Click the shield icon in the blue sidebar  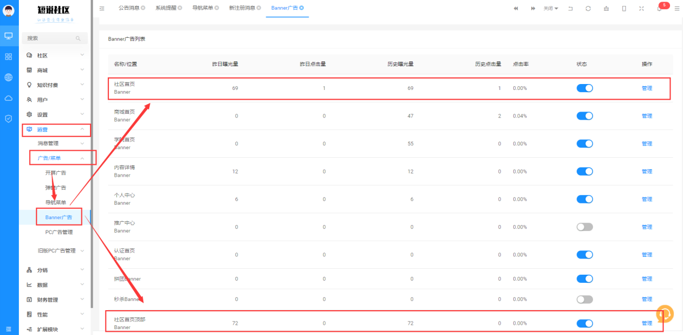(x=9, y=118)
